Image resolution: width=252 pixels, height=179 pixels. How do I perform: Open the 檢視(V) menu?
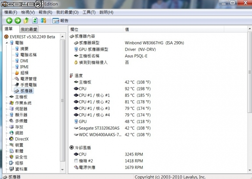28,12
